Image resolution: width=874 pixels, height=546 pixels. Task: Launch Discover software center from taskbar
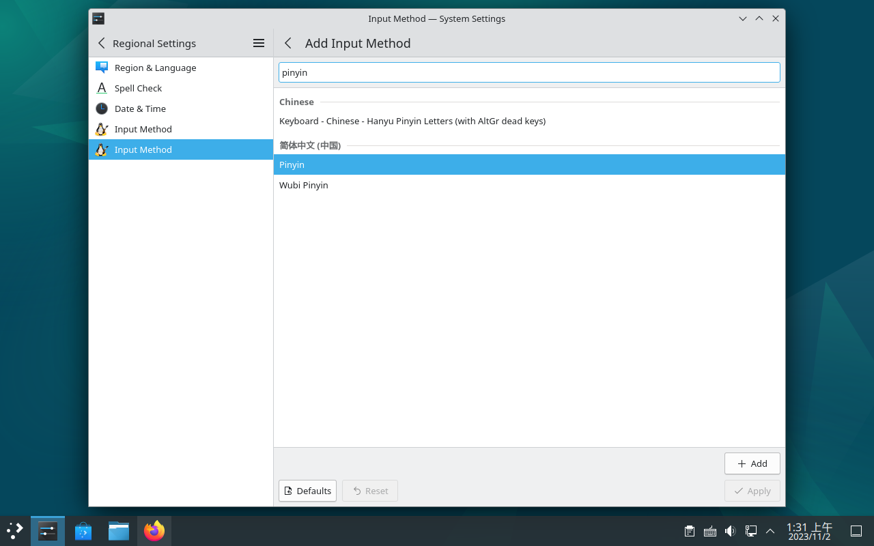83,530
